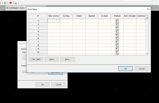Toggle the Plated checkbox in row 5
The image size is (159, 103).
point(117,35)
